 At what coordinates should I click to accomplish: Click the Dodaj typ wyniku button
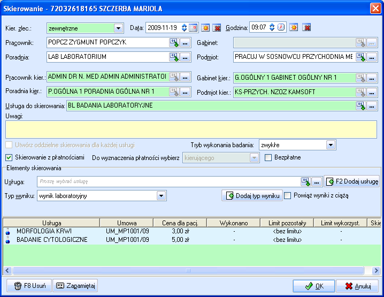coord(252,195)
